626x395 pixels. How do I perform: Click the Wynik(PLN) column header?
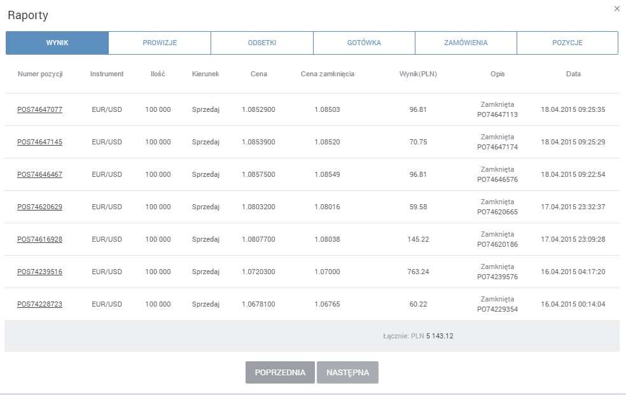(x=418, y=74)
